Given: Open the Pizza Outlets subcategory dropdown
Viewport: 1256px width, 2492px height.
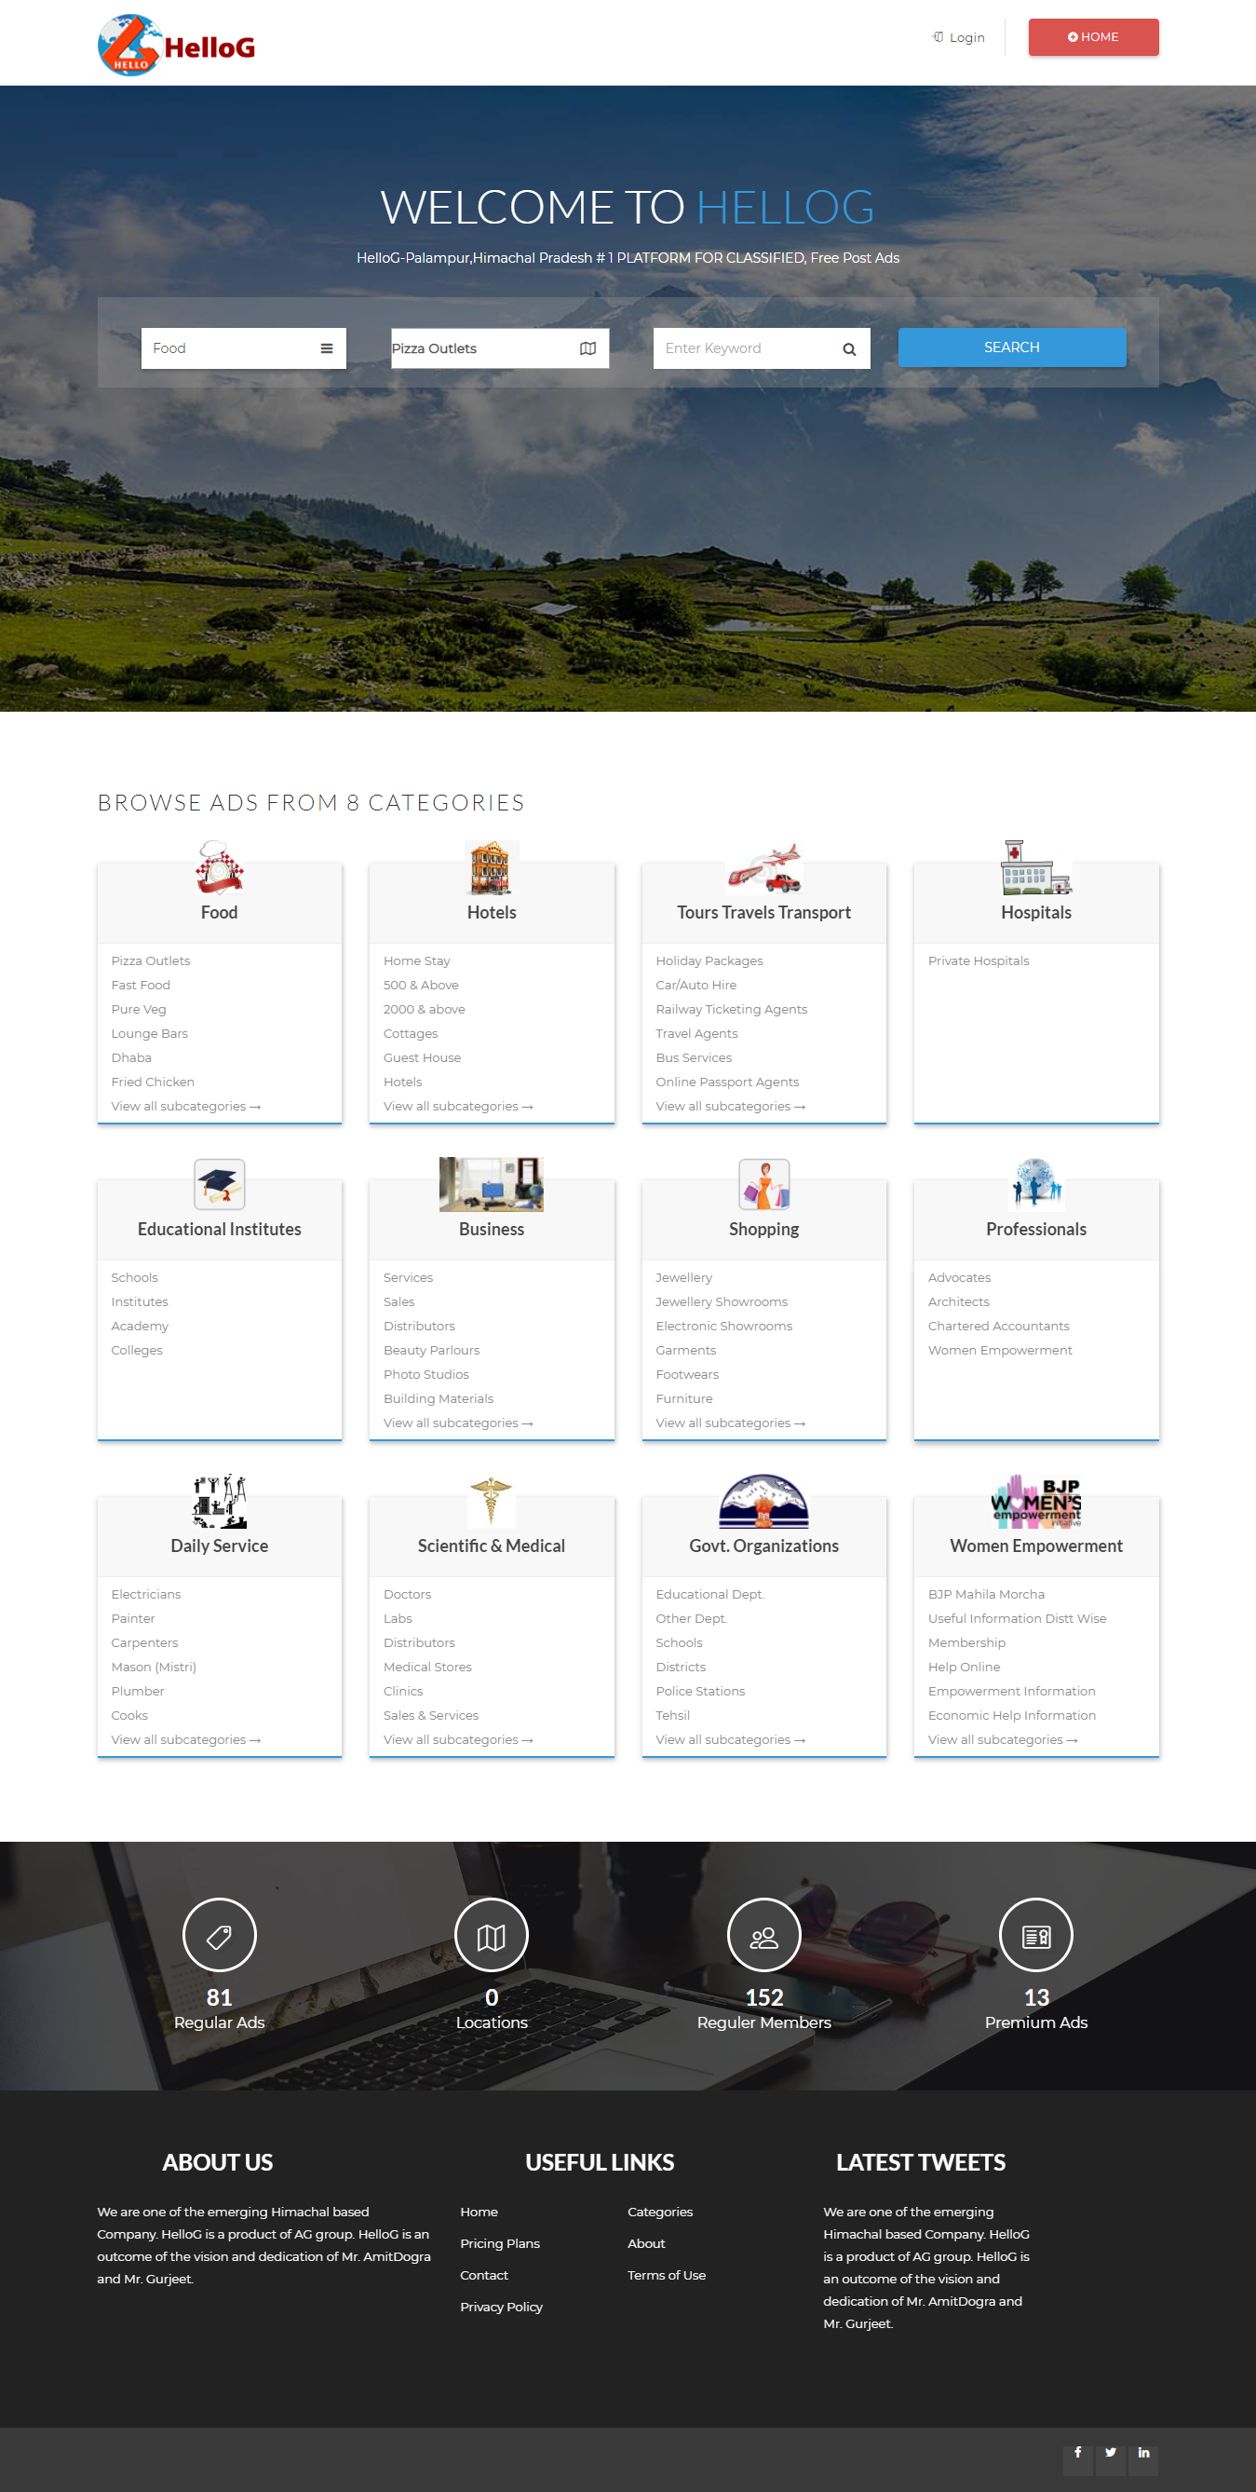Looking at the screenshot, I should [x=500, y=348].
